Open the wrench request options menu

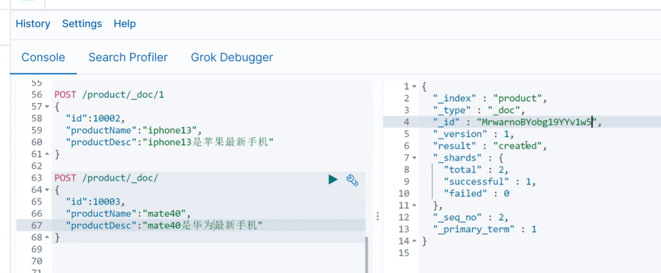352,180
